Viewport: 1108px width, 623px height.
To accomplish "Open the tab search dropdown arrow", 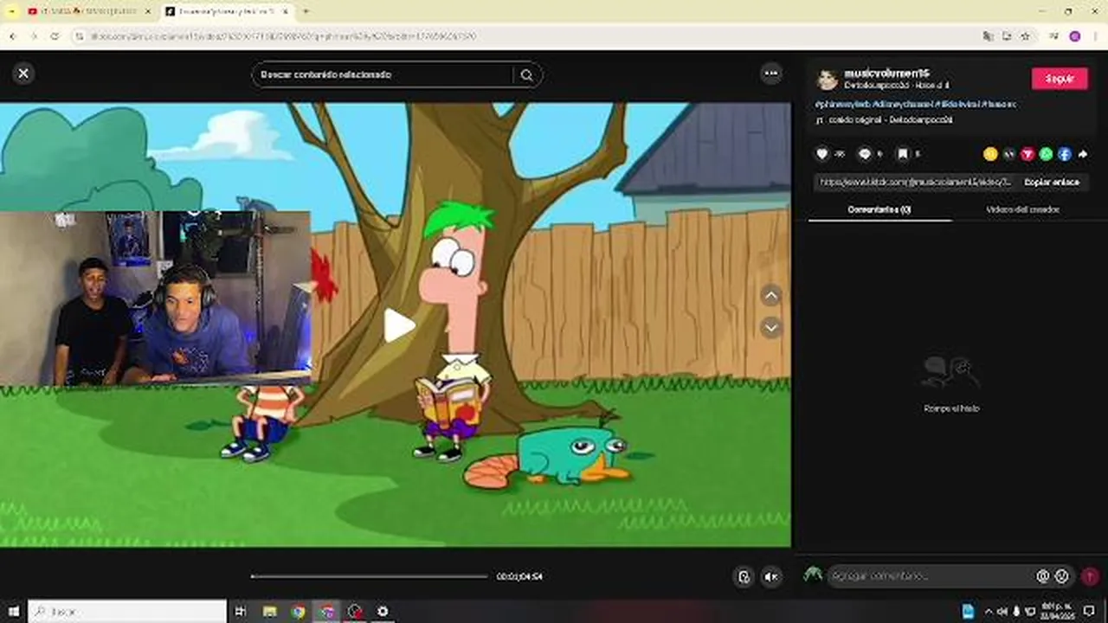I will coord(11,11).
